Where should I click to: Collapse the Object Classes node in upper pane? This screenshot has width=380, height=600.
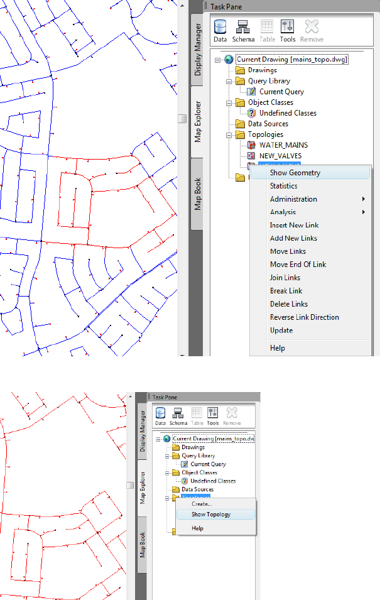click(x=229, y=102)
